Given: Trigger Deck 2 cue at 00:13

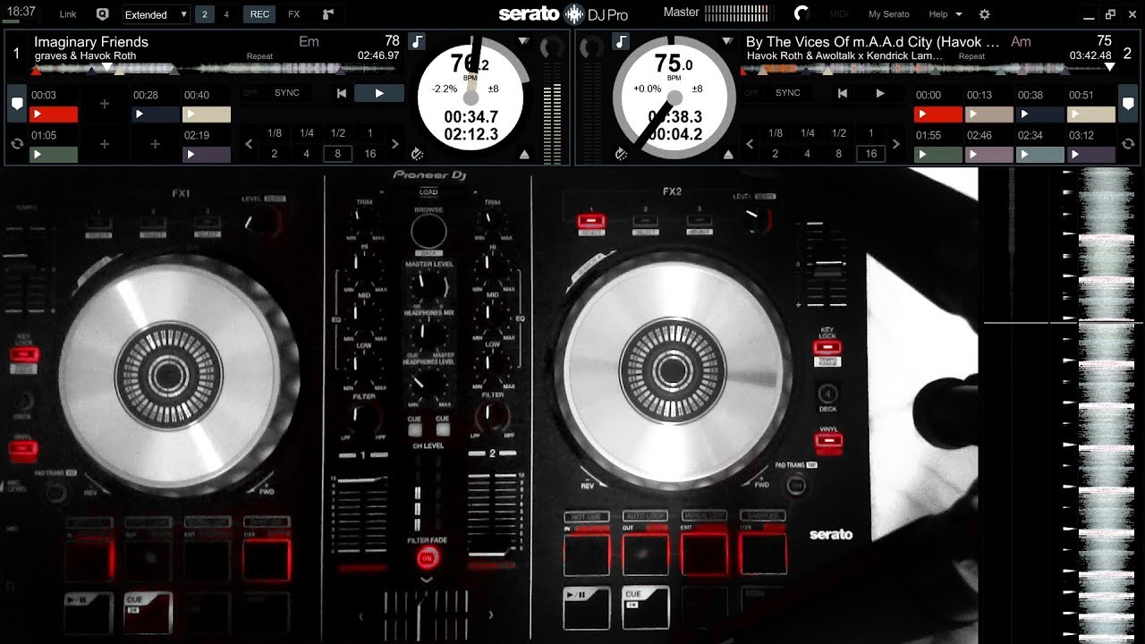Looking at the screenshot, I should pos(988,114).
